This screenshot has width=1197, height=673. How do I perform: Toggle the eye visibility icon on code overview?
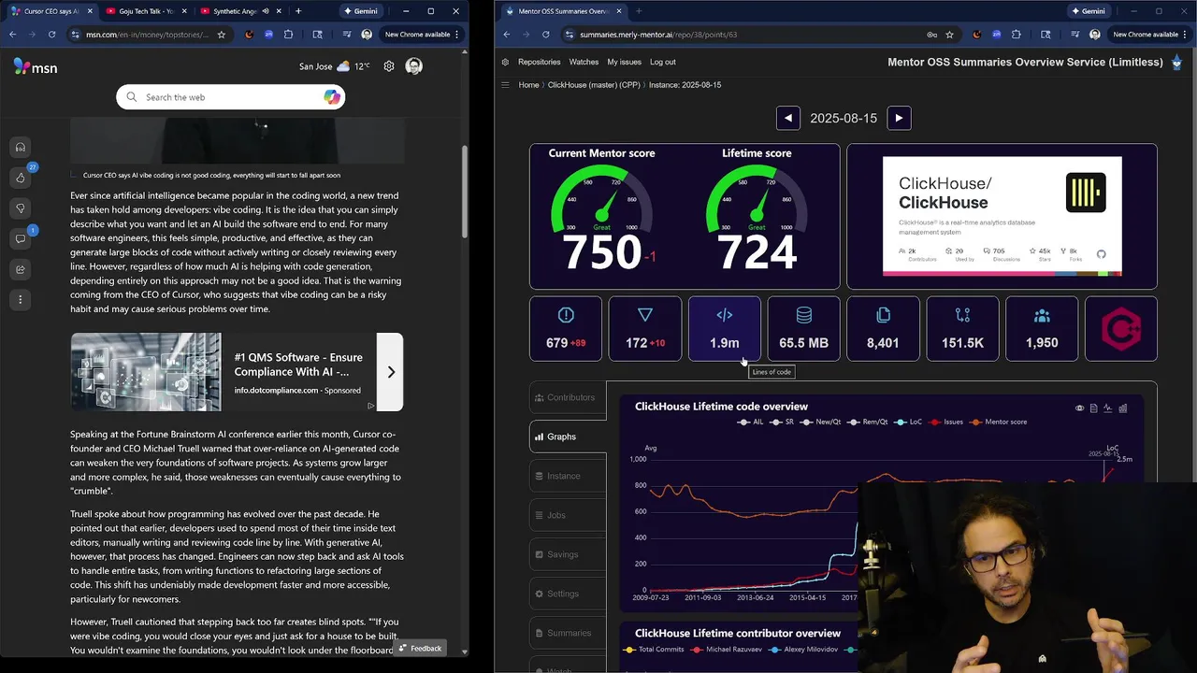point(1079,408)
